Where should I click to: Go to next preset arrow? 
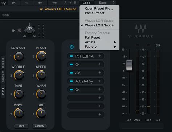[55, 3]
